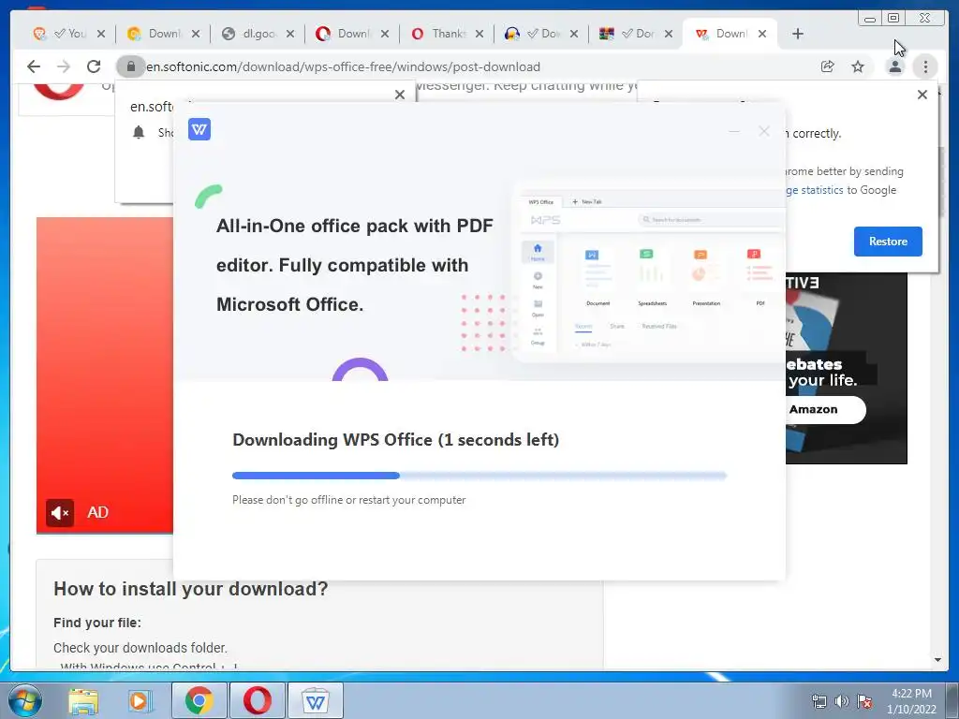Screen dimensions: 959x719
Task: Switch to the first 'You' tab
Action: click(67, 34)
